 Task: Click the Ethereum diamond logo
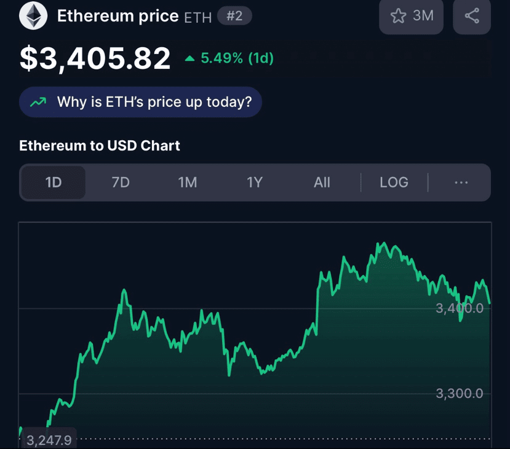tap(33, 15)
